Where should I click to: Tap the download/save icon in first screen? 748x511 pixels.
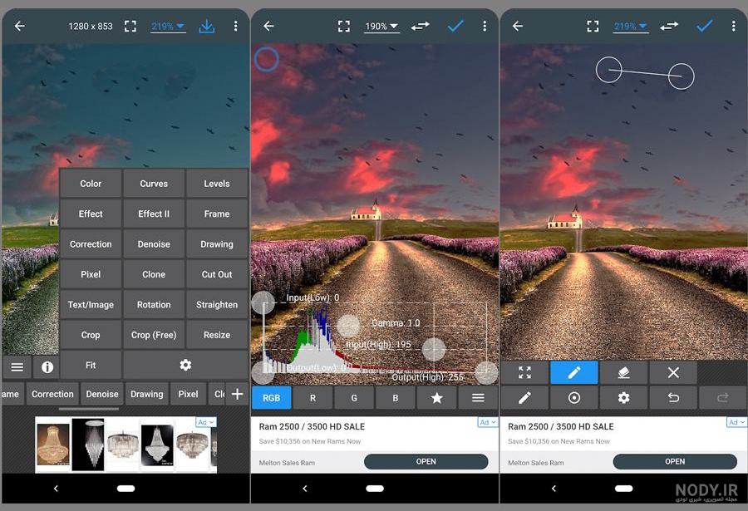[x=207, y=27]
